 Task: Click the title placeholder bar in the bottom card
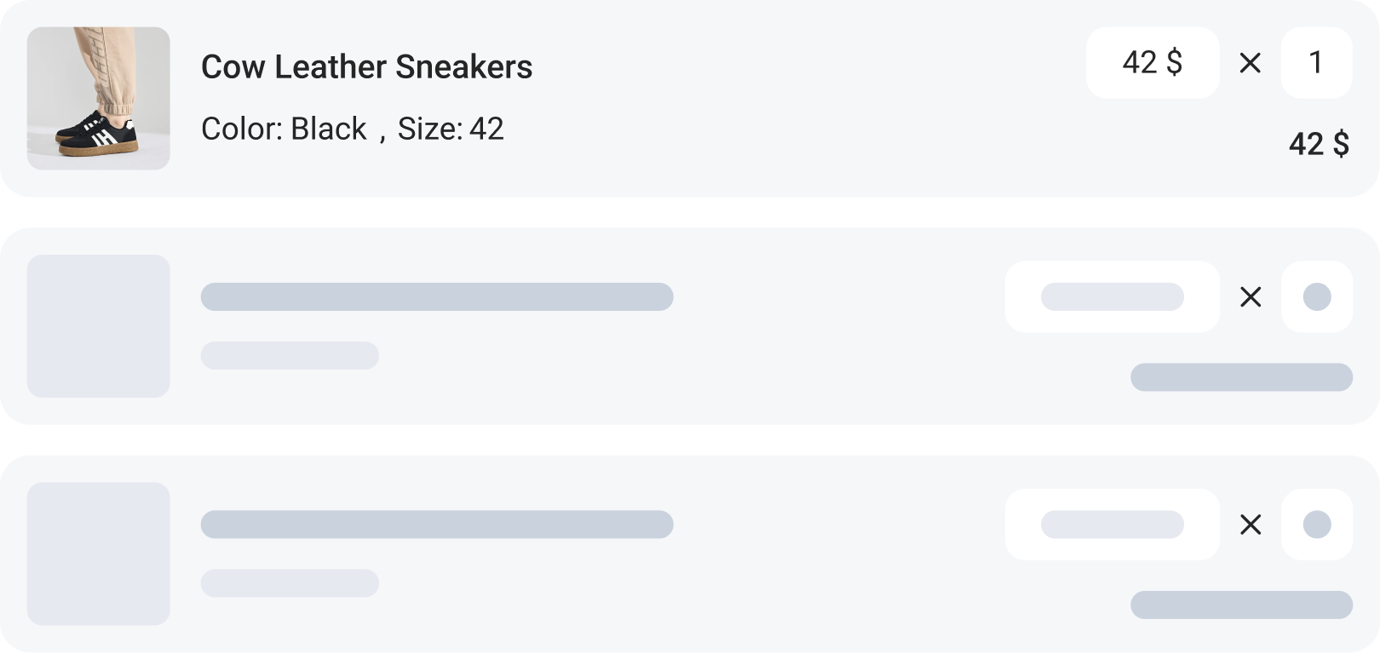[436, 525]
